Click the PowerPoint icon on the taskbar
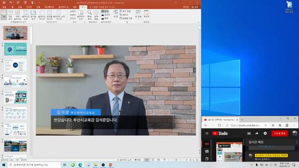This screenshot has height=168, width=299. (x=110, y=165)
